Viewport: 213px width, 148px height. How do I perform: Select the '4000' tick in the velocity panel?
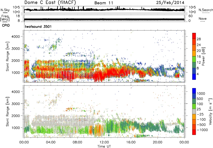click(16, 92)
